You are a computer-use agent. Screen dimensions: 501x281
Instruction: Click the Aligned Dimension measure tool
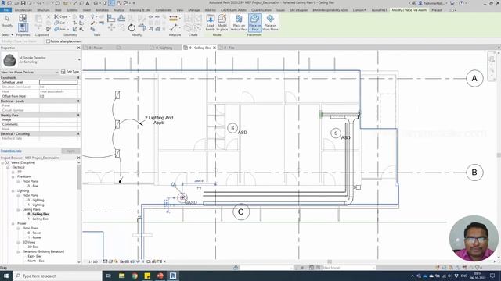(x=173, y=18)
